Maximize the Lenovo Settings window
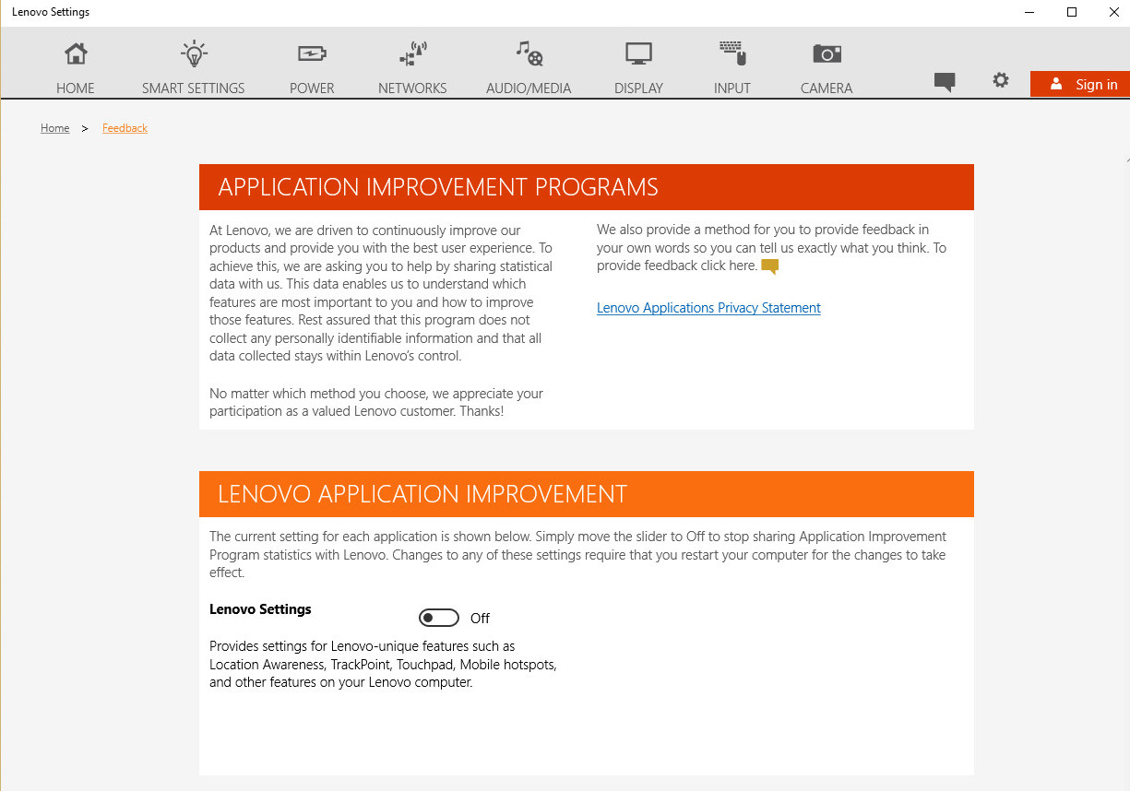This screenshot has height=791, width=1130. click(1072, 12)
